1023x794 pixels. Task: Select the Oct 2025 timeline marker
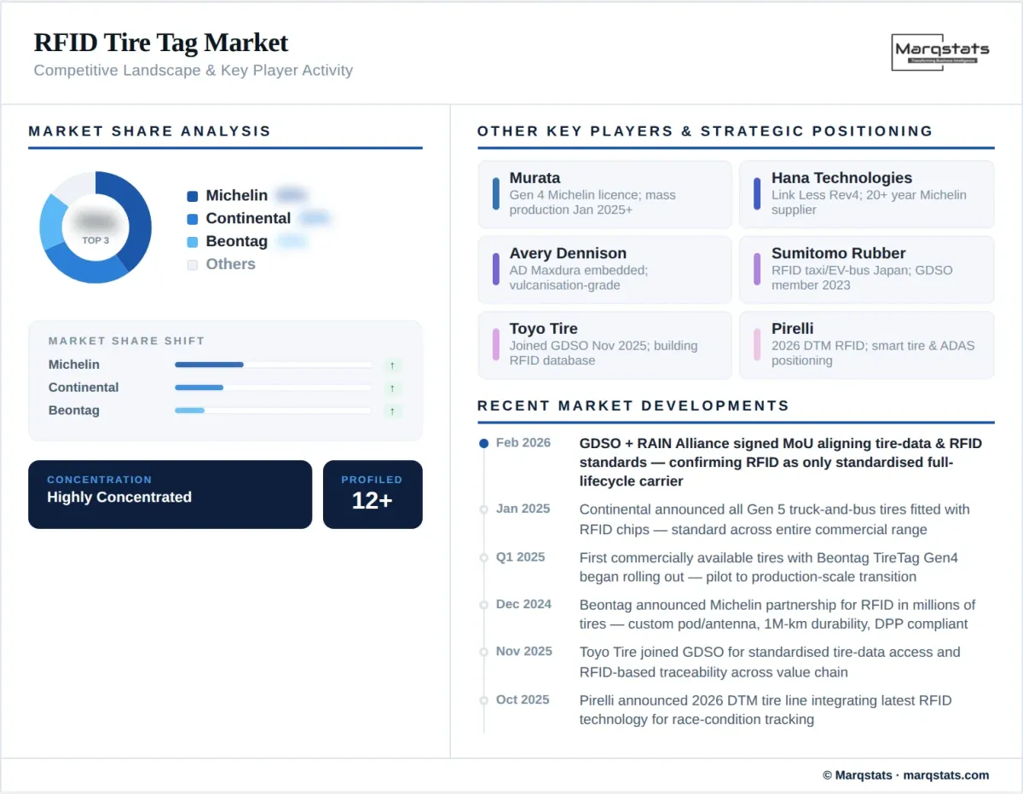click(x=484, y=701)
